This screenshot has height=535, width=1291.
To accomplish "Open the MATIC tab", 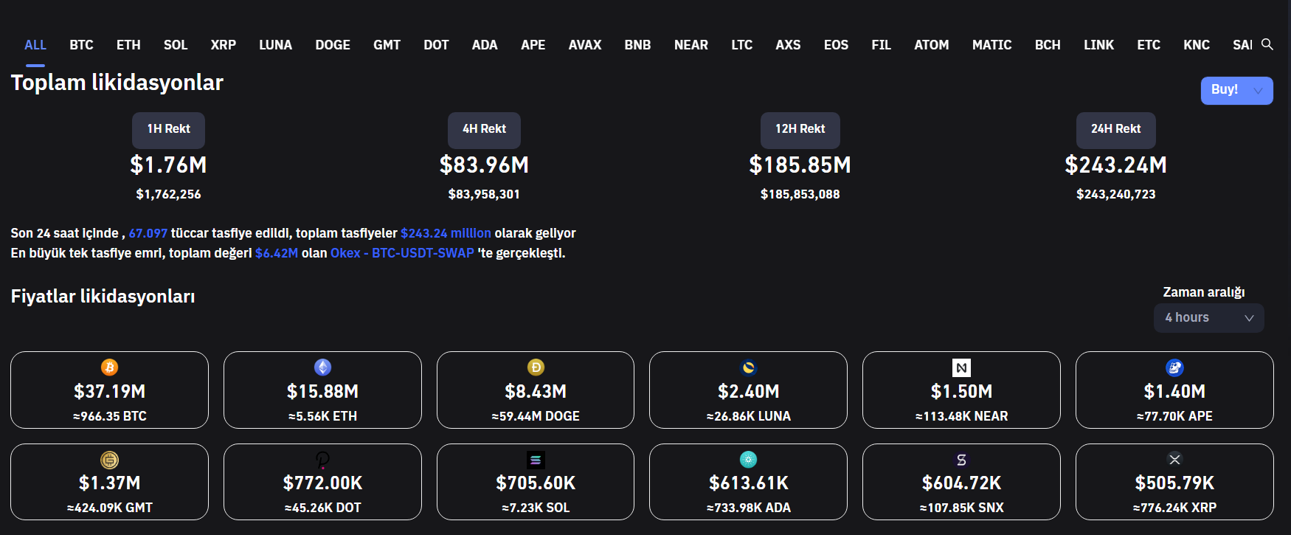I will click(991, 45).
